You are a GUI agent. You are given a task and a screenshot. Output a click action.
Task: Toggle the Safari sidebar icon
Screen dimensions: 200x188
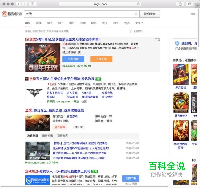click(33, 4)
